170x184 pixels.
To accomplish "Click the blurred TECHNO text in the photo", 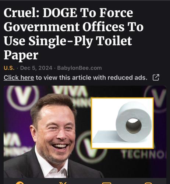I will pos(143,154).
